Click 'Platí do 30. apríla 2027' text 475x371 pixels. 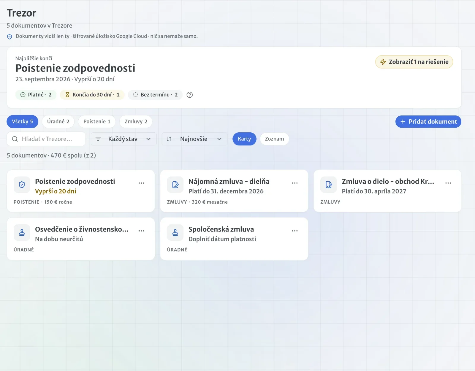coord(374,191)
